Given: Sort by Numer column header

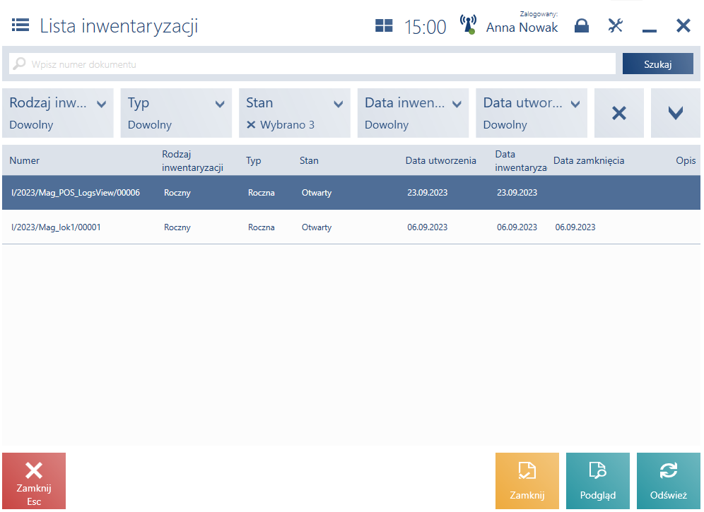Looking at the screenshot, I should click(x=24, y=160).
